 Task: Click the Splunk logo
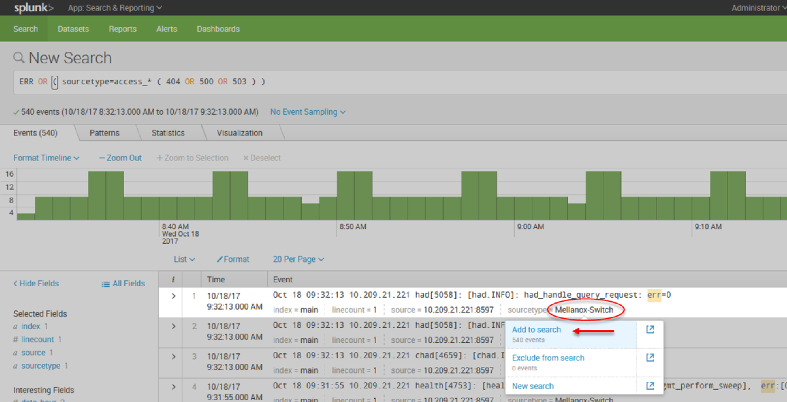pyautogui.click(x=32, y=8)
